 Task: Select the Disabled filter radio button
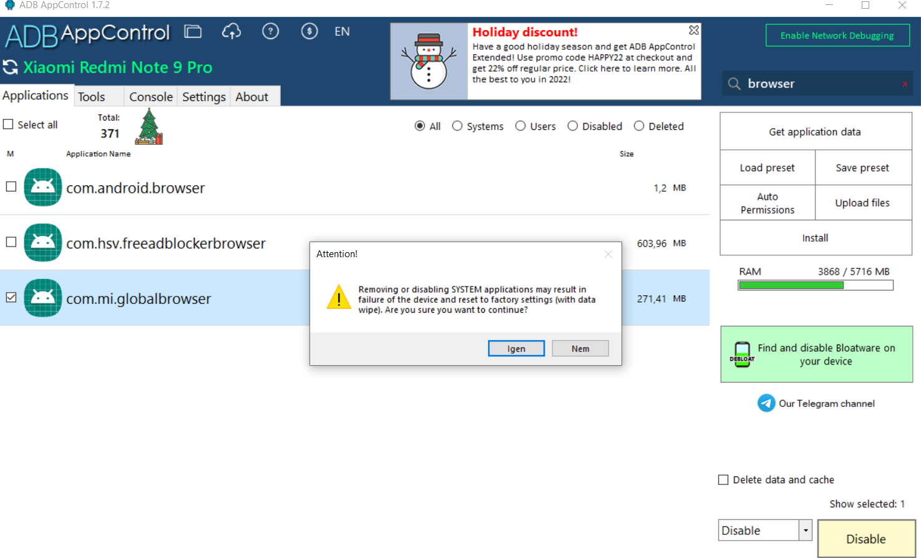pyautogui.click(x=573, y=126)
